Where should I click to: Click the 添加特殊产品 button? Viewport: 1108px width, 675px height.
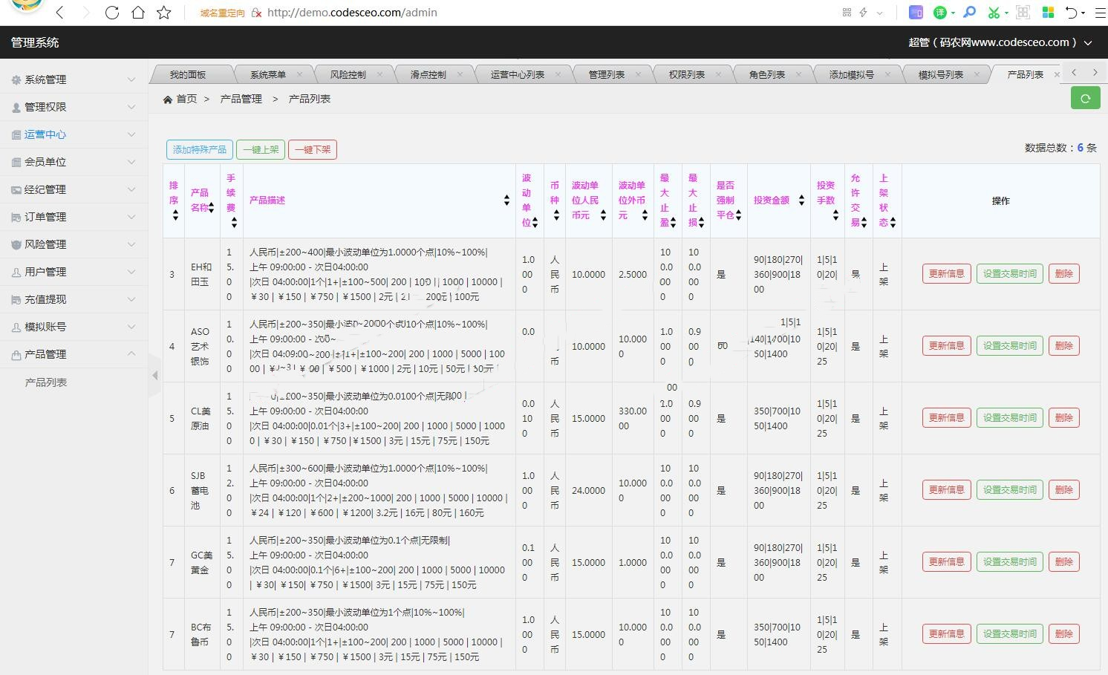coord(200,150)
